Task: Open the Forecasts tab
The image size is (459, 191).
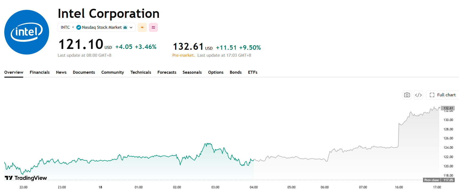Action: [x=167, y=72]
